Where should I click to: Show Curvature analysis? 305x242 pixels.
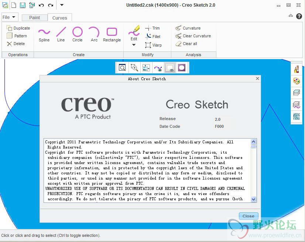(x=188, y=28)
